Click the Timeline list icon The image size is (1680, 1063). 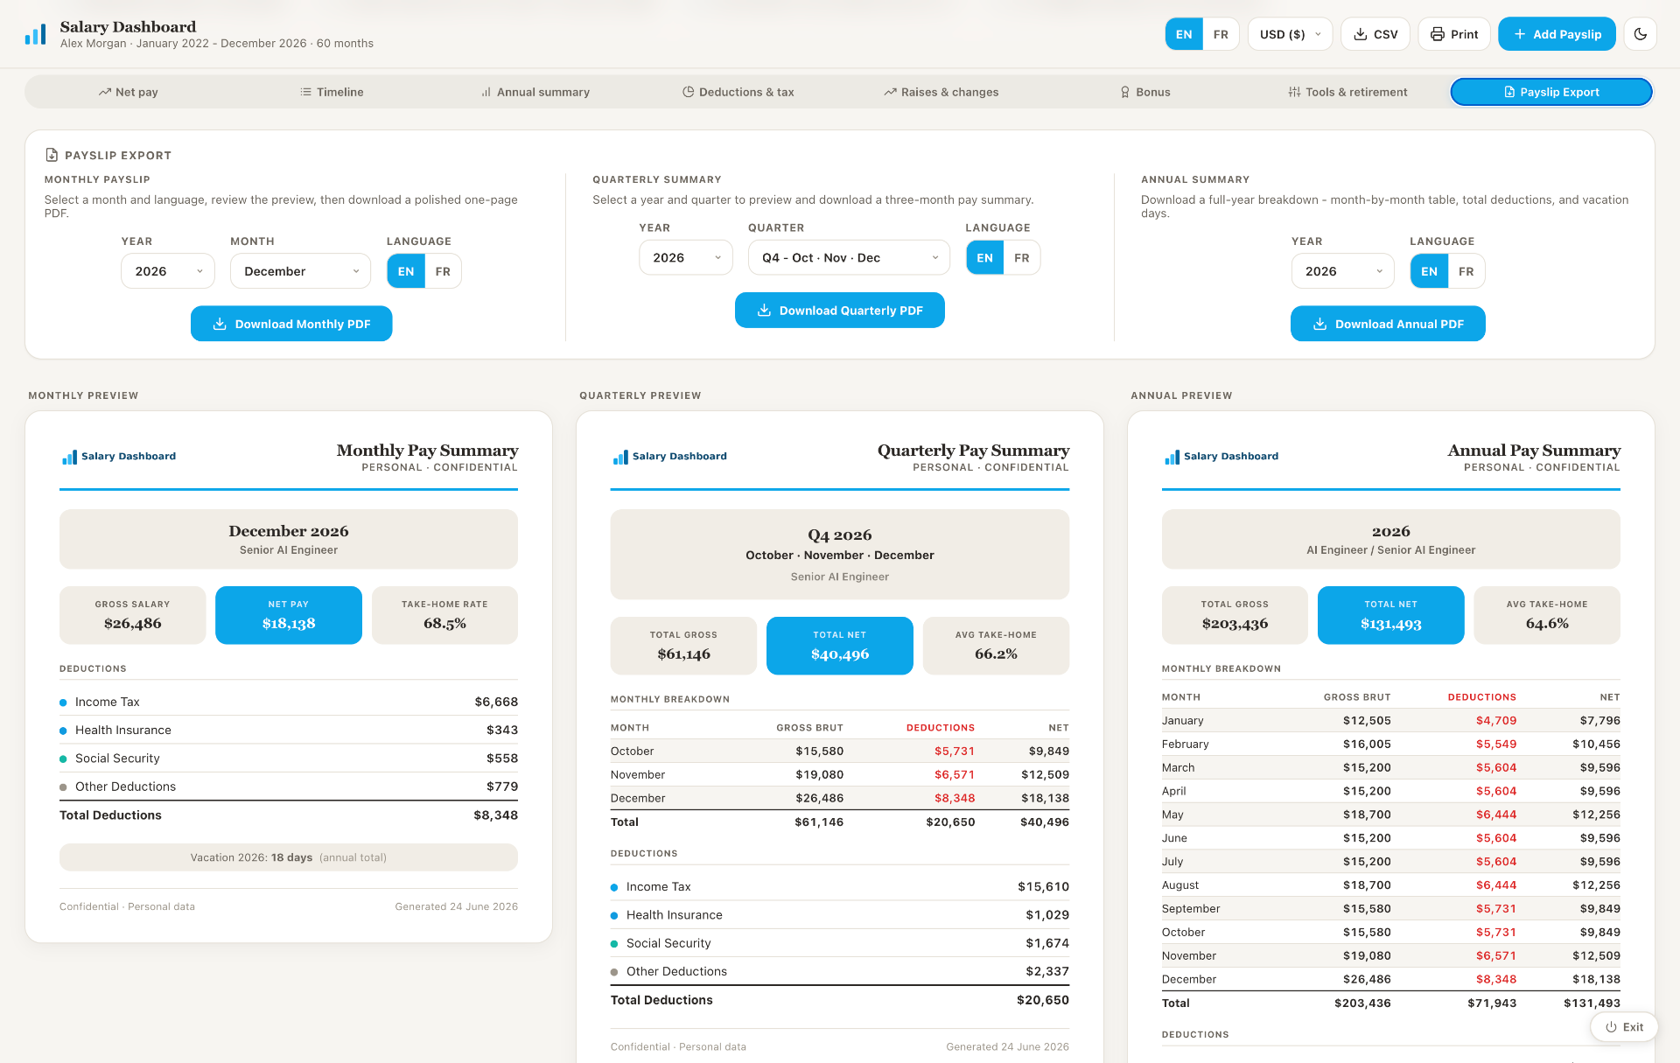click(305, 92)
